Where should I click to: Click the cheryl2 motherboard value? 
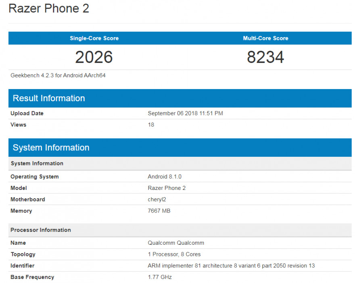(157, 199)
